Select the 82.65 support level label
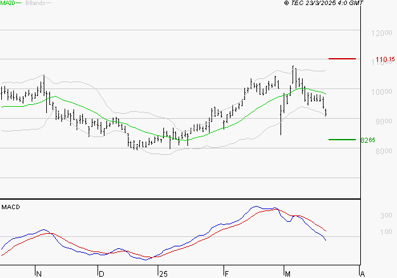 (x=368, y=140)
